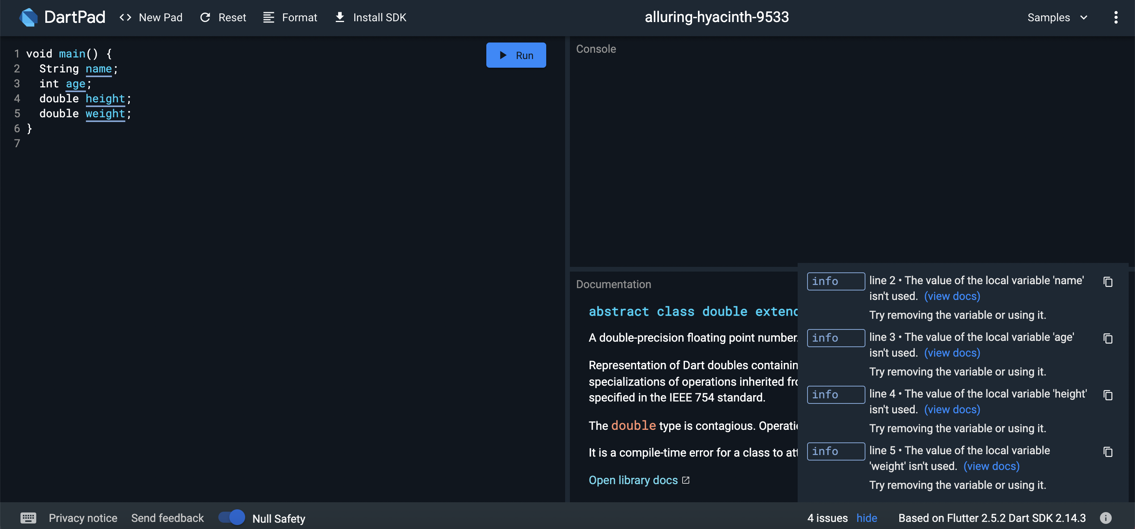
Task: Toggle the Null Safety switch
Action: click(232, 517)
